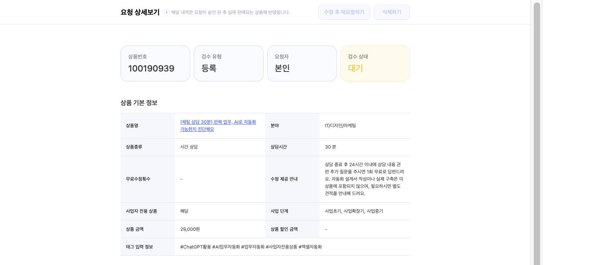Click the 상품종류 row label
The height and width of the screenshot is (265, 590).
tap(134, 147)
